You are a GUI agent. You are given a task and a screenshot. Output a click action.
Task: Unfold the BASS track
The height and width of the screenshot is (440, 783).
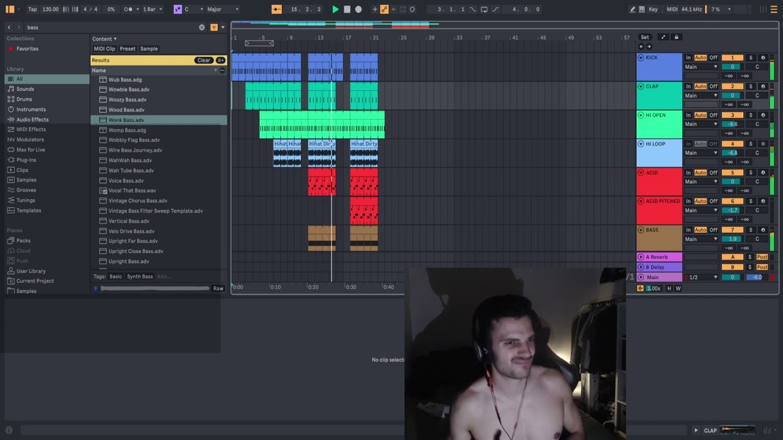point(640,230)
